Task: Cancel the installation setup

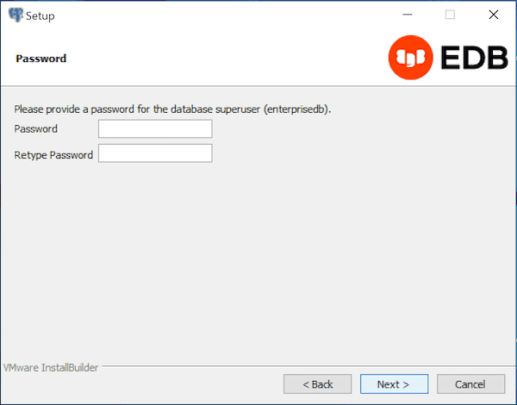Action: pos(470,383)
